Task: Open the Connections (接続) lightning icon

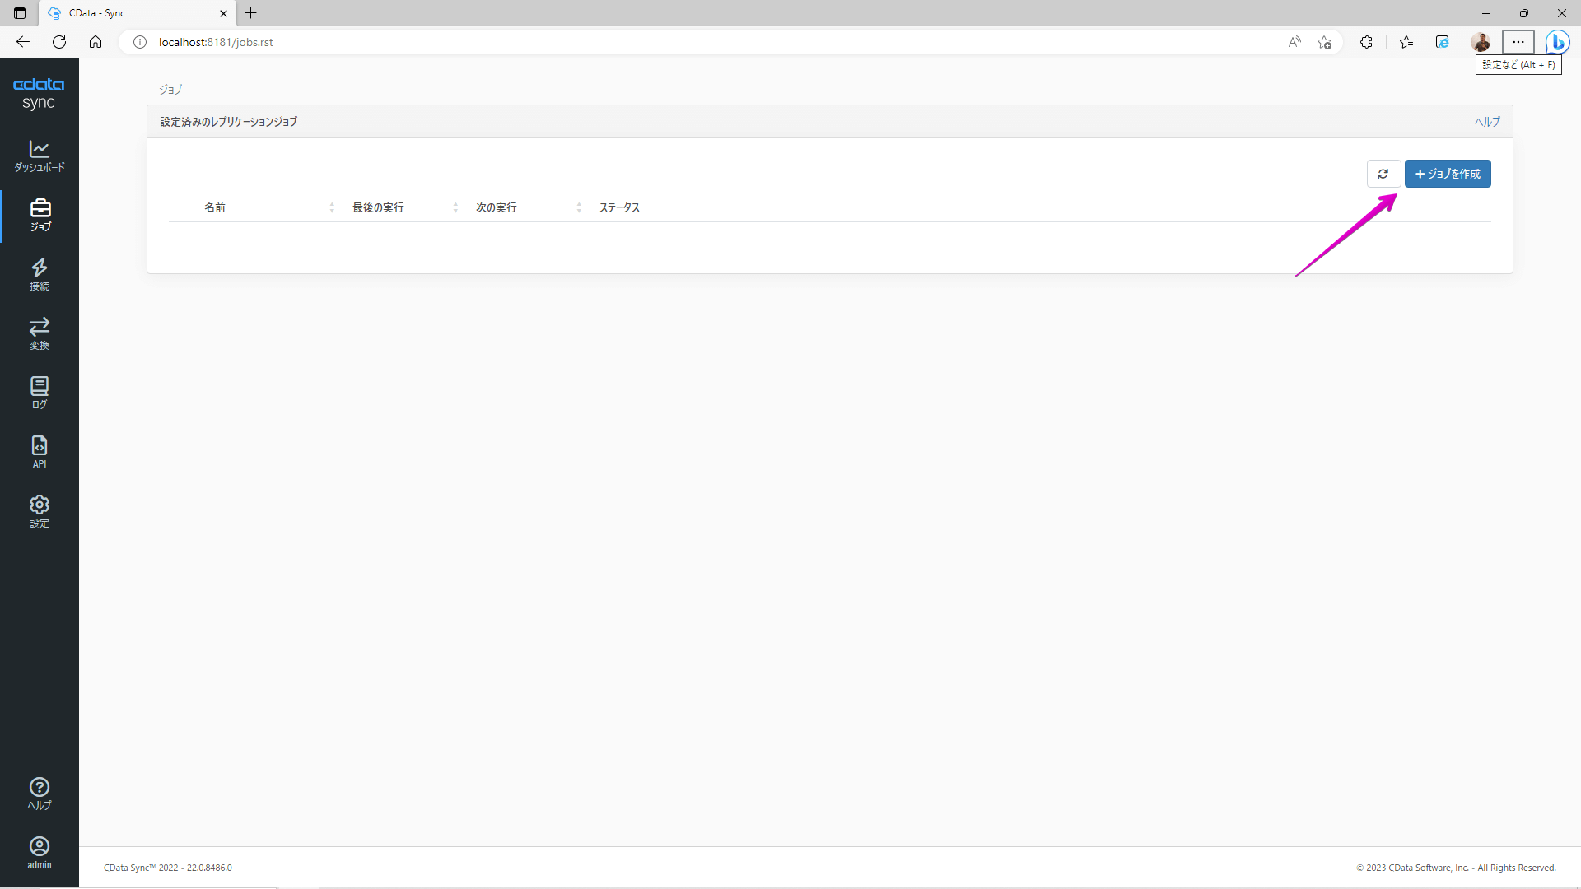Action: pos(39,274)
